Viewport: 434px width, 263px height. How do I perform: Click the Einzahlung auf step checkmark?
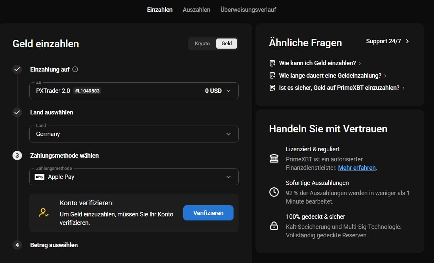17,69
